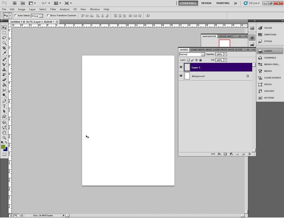
Task: Launch Mini Bridge from application bar
Action: tap(23, 3)
